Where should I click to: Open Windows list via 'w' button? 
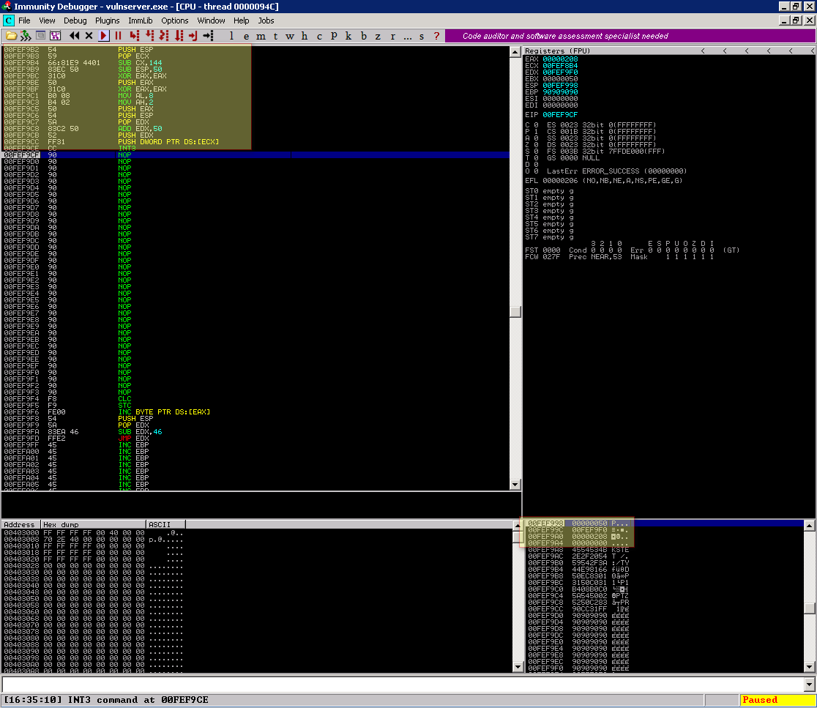point(290,36)
